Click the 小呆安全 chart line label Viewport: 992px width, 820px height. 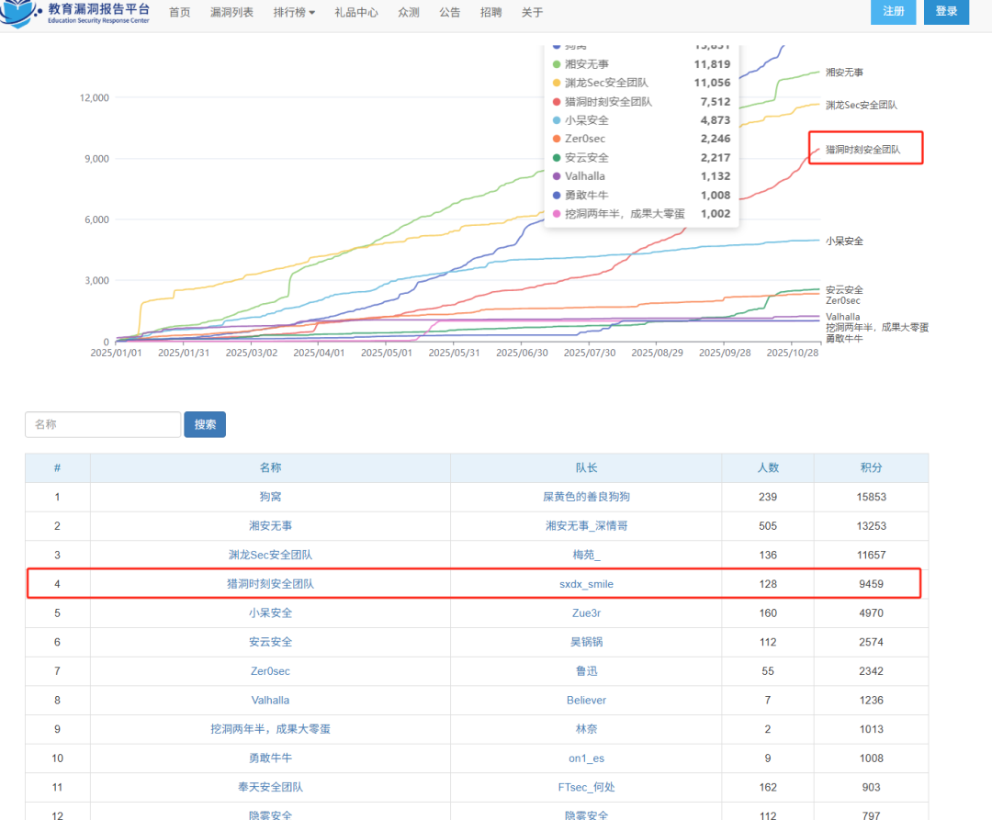[844, 241]
